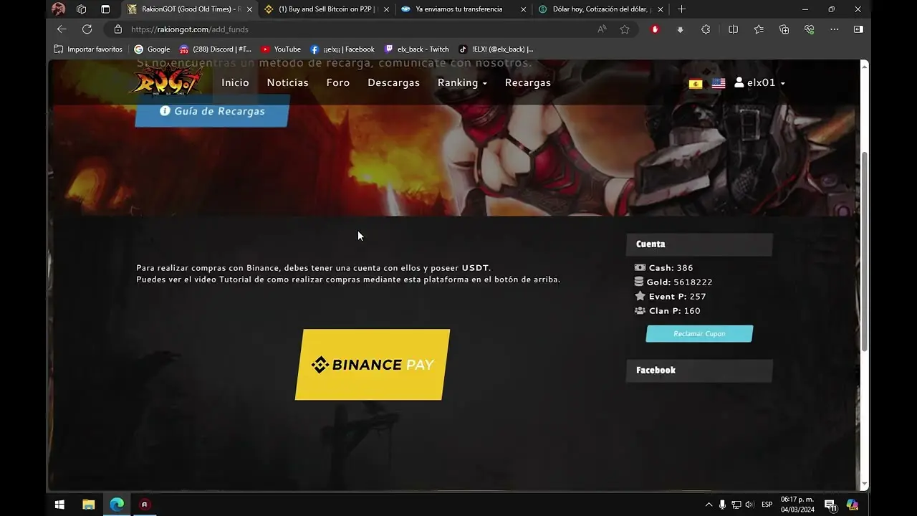
Task: View site info via the padlock icon
Action: point(117,29)
